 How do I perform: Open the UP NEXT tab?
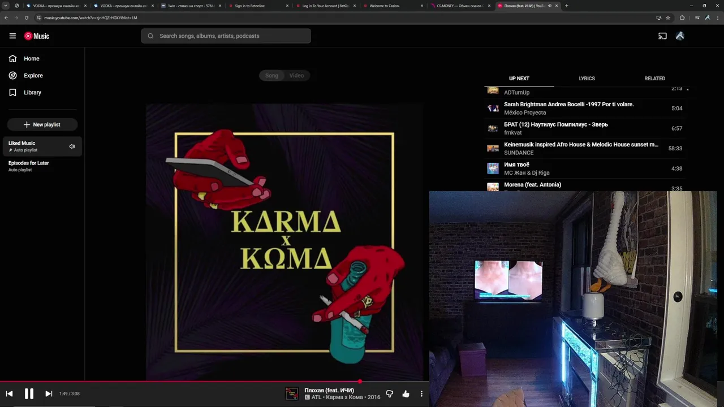click(519, 79)
